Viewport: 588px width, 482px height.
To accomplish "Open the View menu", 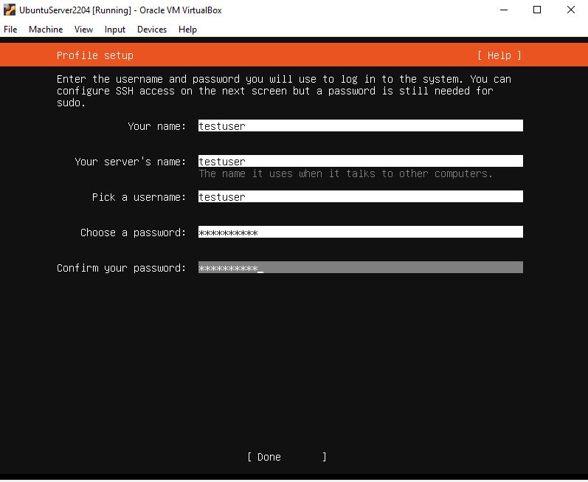I will click(x=83, y=30).
